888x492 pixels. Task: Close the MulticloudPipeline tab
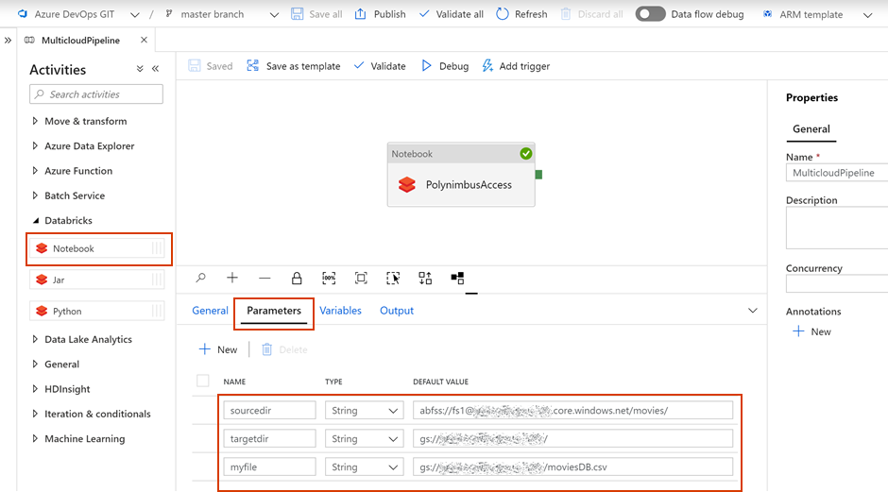(x=144, y=40)
